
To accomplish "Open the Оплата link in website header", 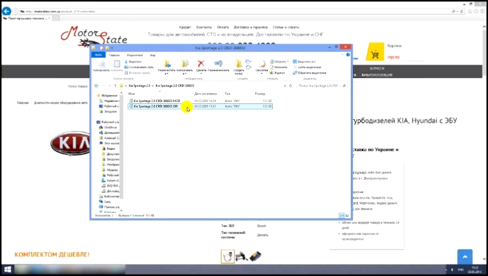I will [223, 27].
